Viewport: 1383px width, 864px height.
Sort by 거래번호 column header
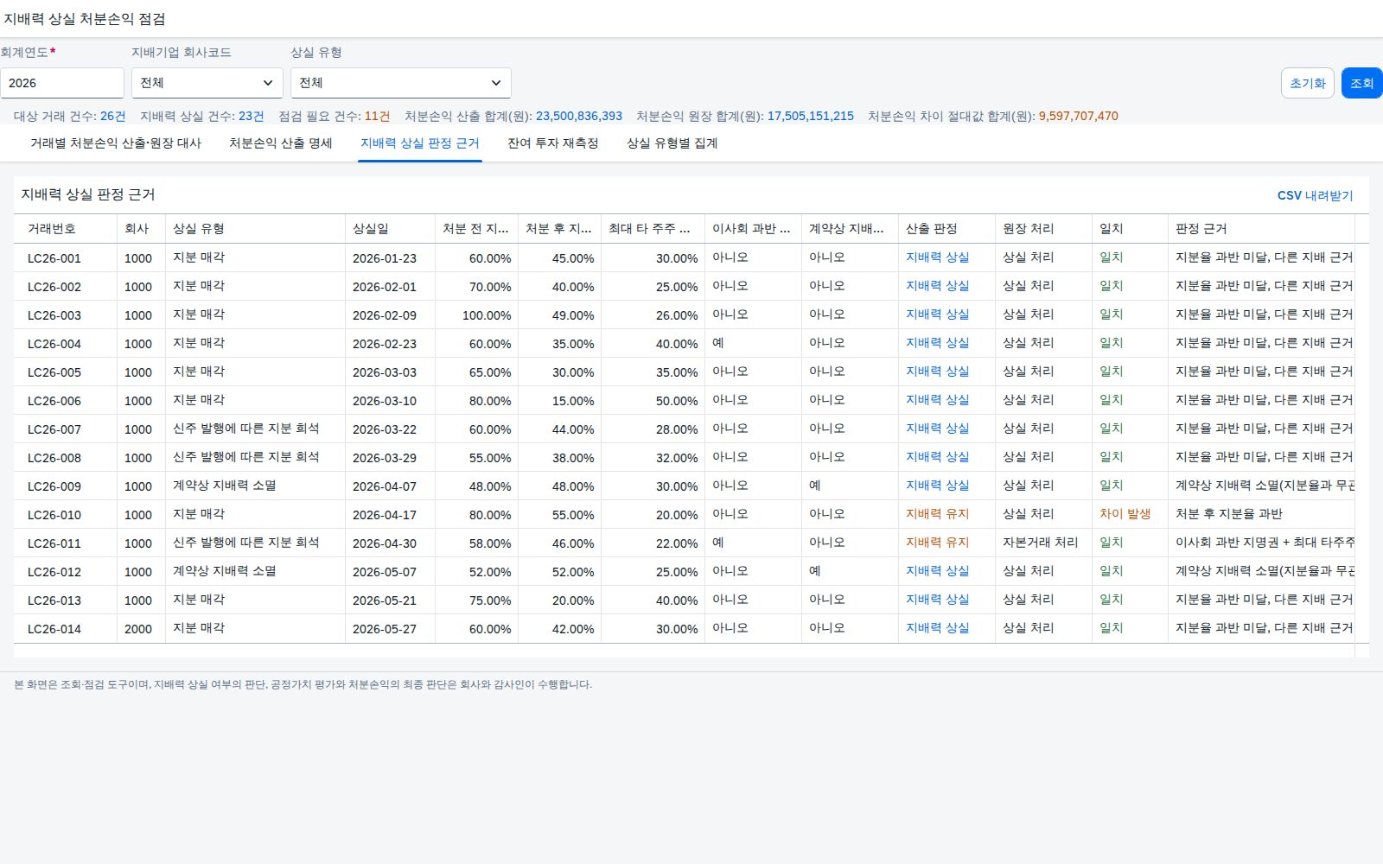pos(66,229)
